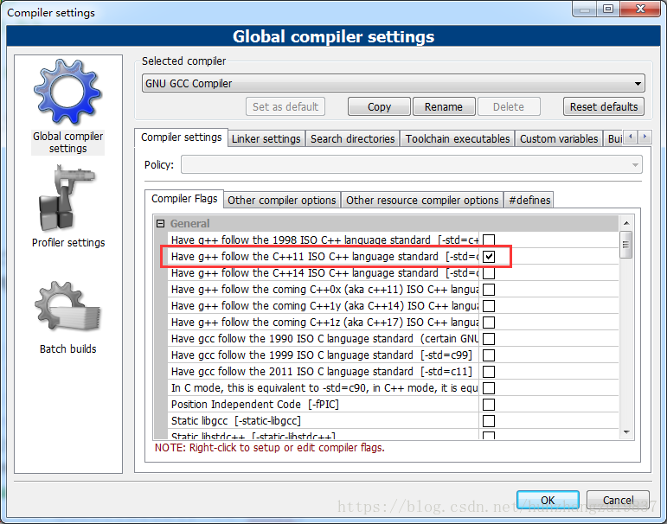This screenshot has height=524, width=667.
Task: Open the Policy dropdown
Action: click(411, 164)
